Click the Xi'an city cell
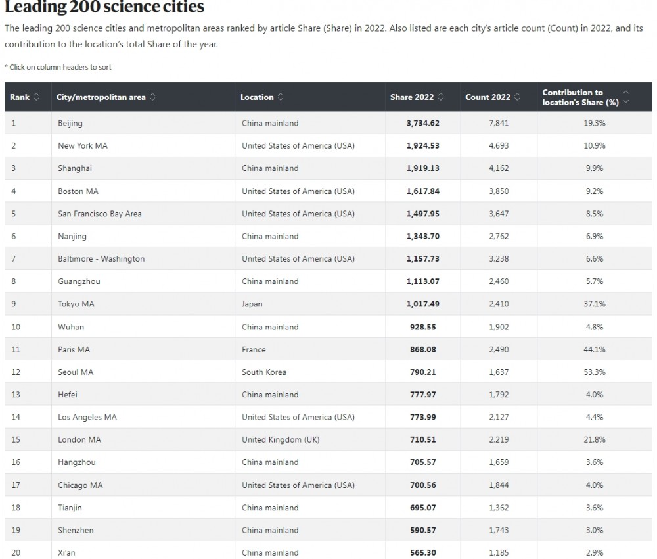Viewport: 657px width, 559px height. click(66, 552)
